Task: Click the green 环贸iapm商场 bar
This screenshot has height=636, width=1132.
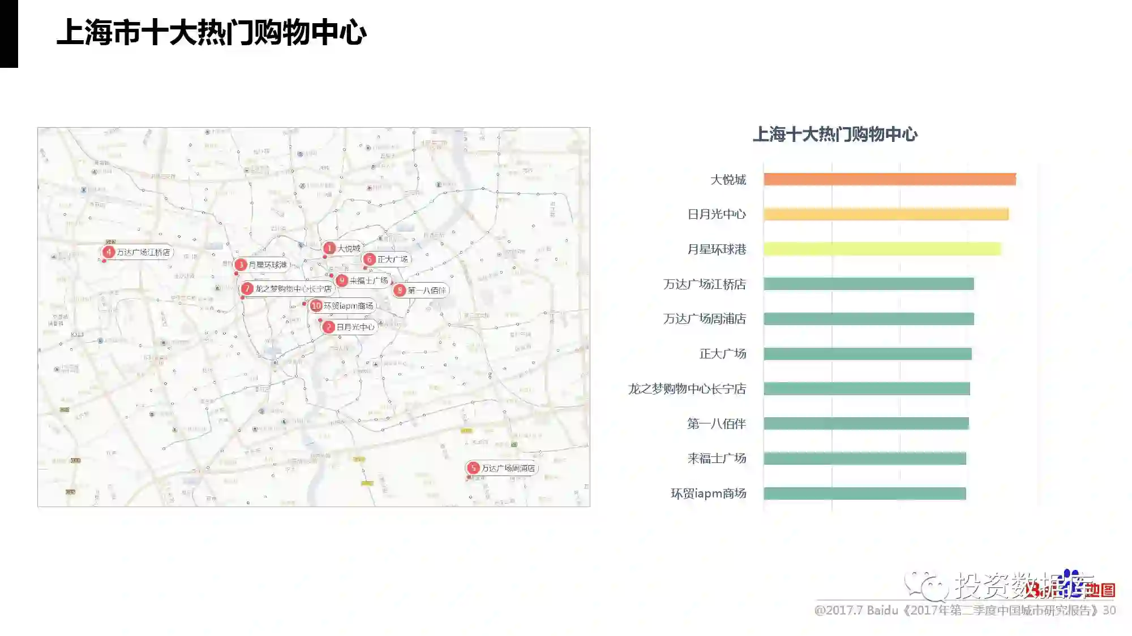Action: (864, 494)
